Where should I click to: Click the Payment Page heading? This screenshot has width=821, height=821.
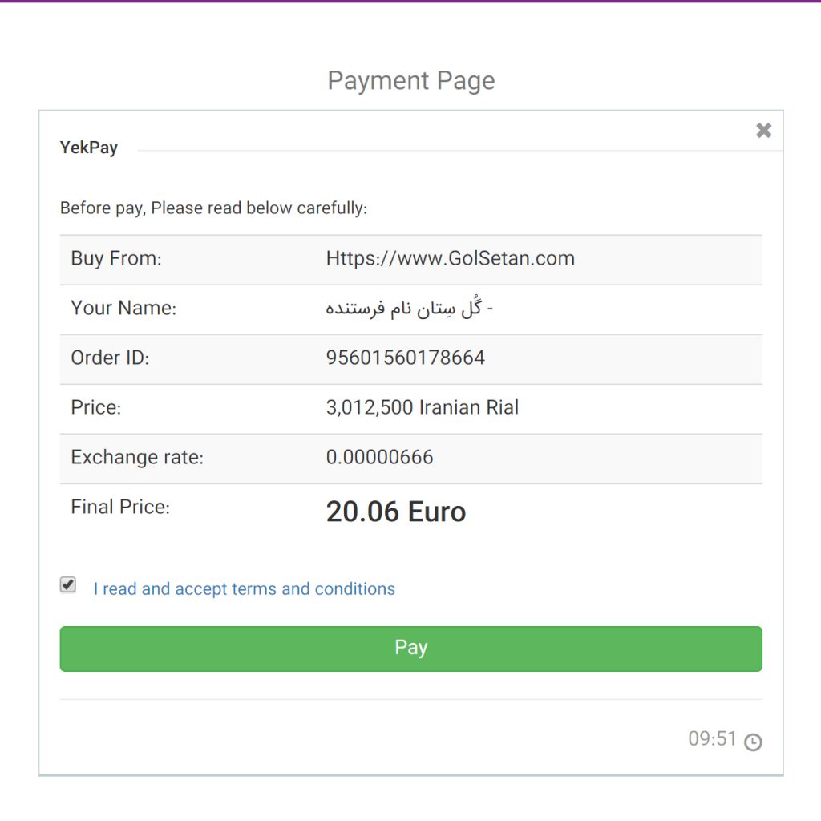point(410,81)
